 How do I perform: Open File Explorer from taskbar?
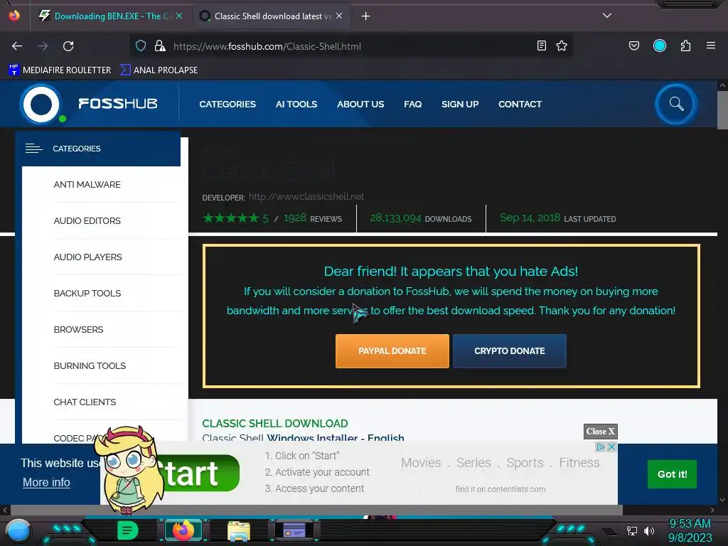click(239, 531)
